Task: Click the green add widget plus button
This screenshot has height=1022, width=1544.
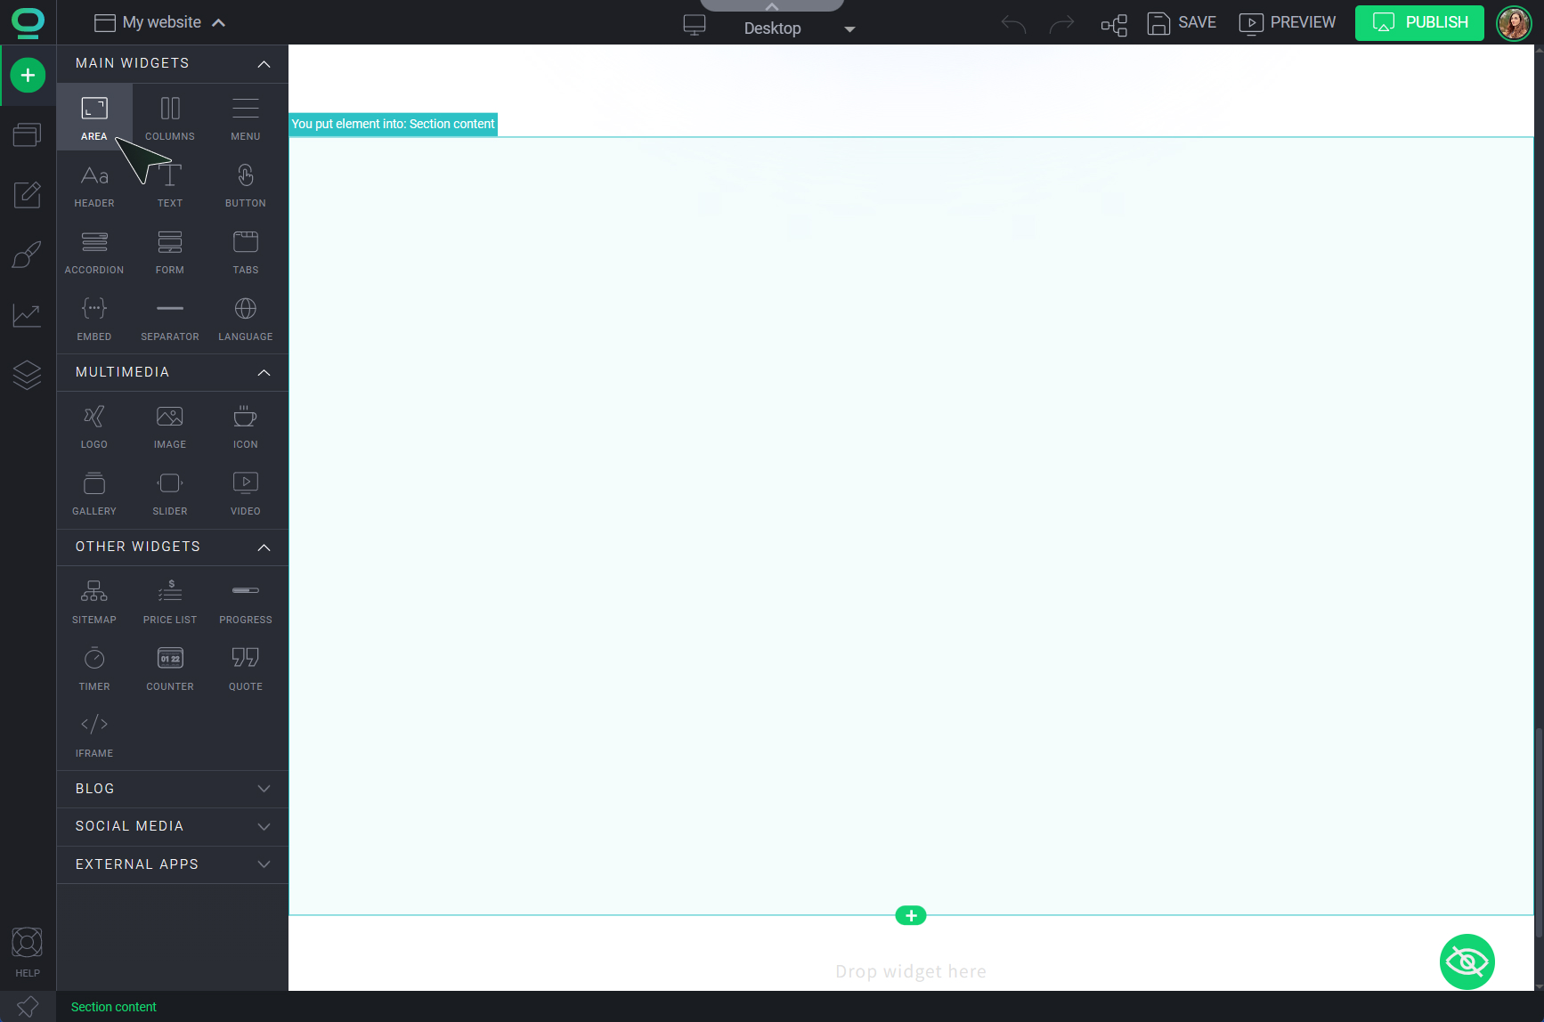Action: 28,75
